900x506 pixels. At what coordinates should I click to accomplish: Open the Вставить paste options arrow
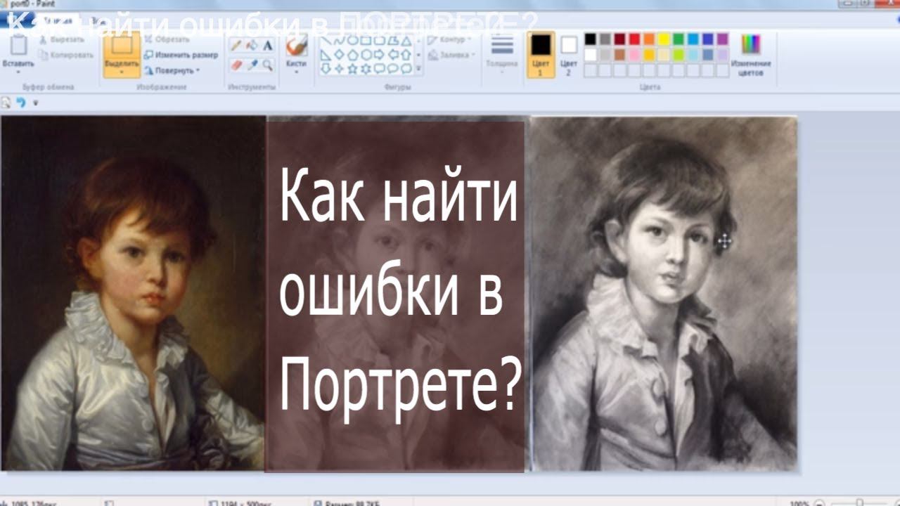(x=19, y=71)
